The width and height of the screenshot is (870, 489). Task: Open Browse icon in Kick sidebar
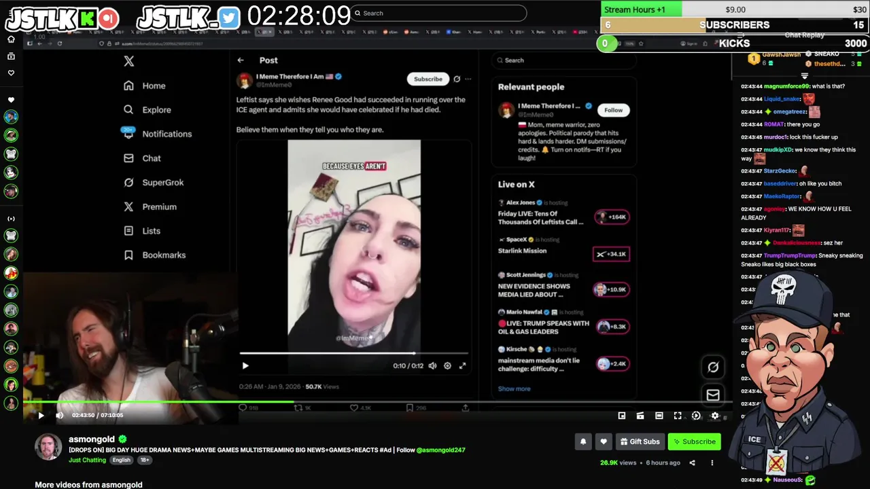tap(11, 56)
